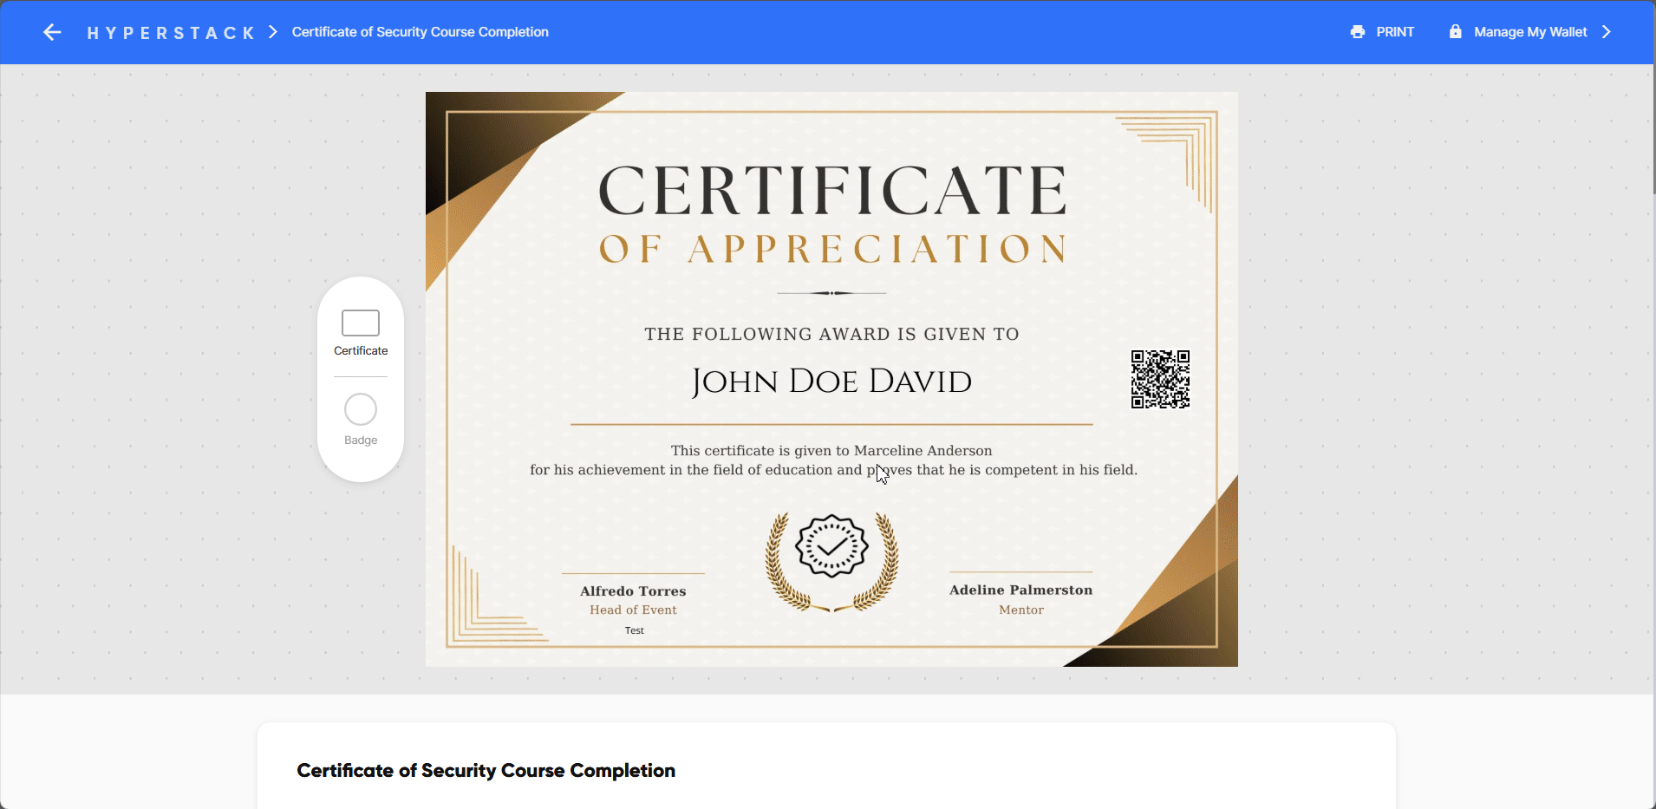Open Manage My Wallet
This screenshot has width=1656, height=809.
tap(1530, 32)
